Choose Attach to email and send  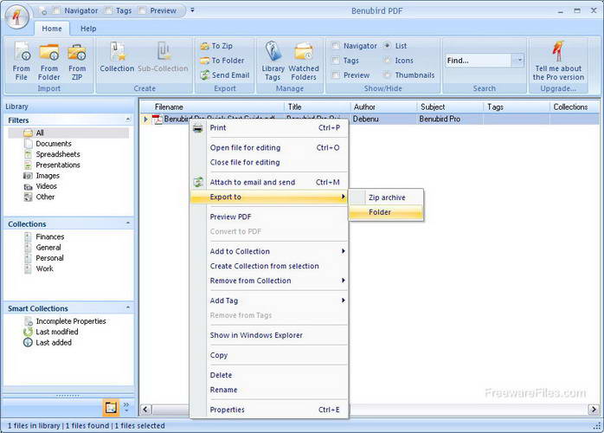pyautogui.click(x=270, y=183)
